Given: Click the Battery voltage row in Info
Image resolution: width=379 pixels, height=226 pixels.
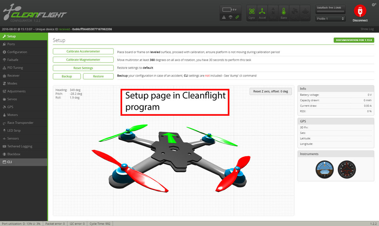Looking at the screenshot, I should 336,95.
